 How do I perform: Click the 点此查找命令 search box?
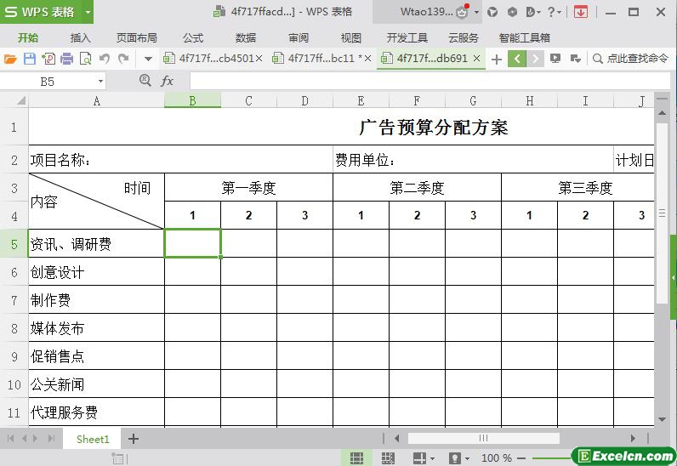[x=631, y=59]
